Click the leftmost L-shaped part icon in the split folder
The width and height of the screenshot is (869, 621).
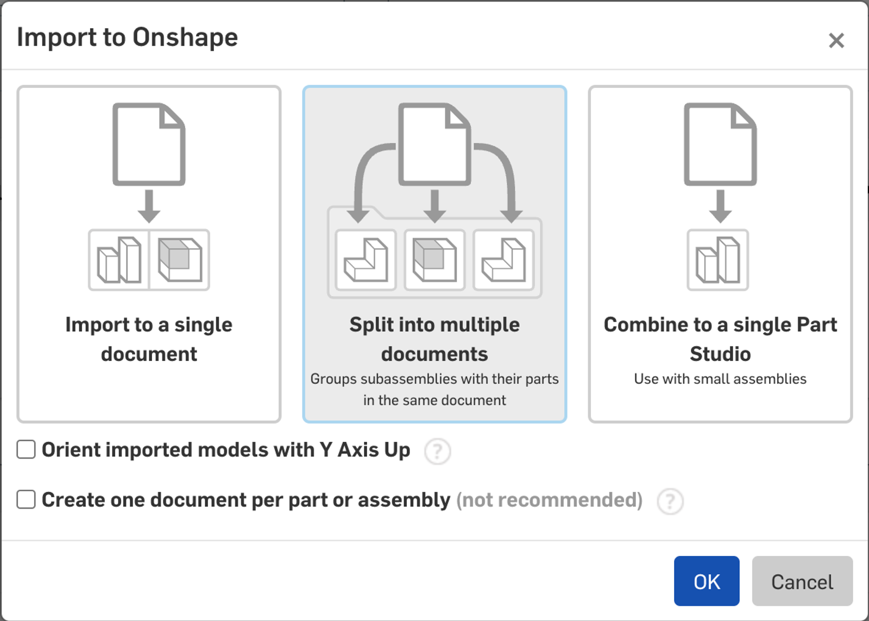(366, 261)
